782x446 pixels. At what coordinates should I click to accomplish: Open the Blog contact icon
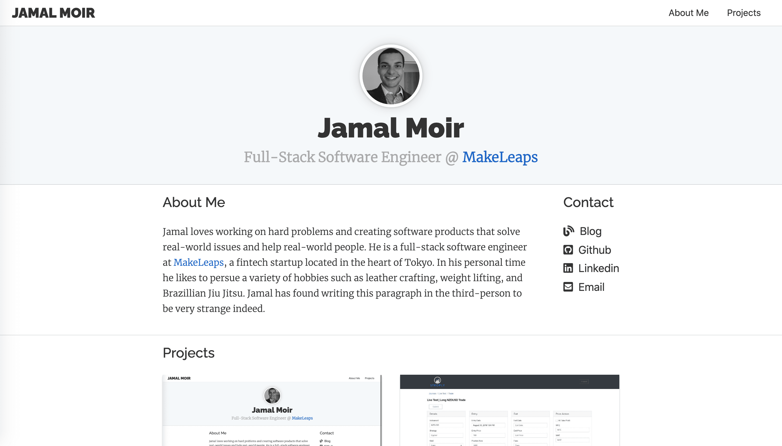click(568, 231)
